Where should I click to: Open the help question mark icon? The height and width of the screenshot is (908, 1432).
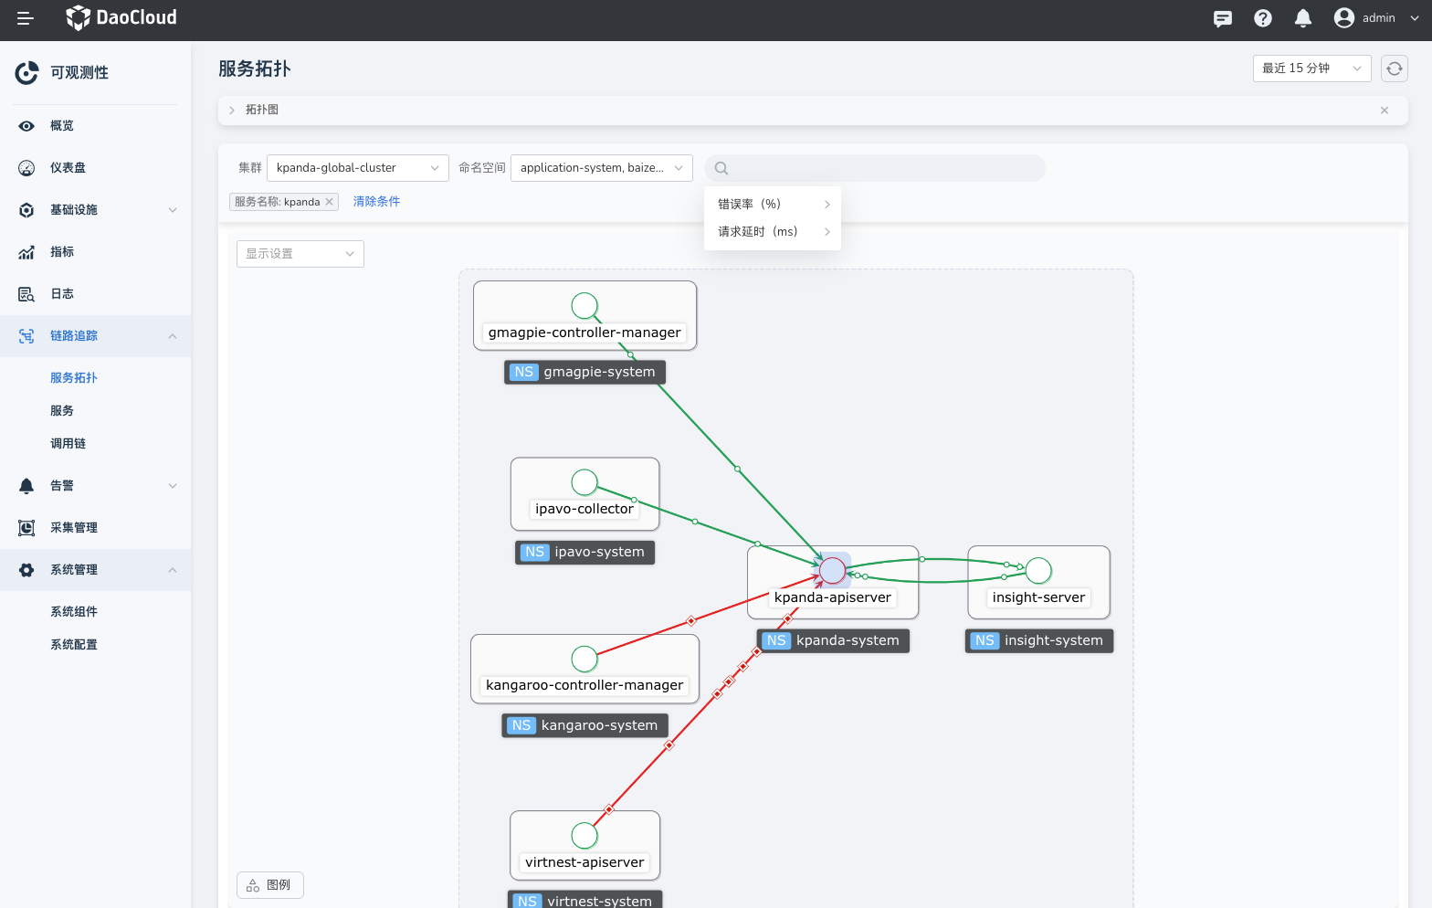(1262, 18)
